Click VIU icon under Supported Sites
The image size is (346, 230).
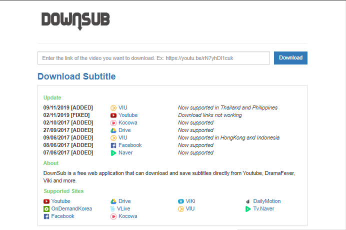[x=180, y=209]
